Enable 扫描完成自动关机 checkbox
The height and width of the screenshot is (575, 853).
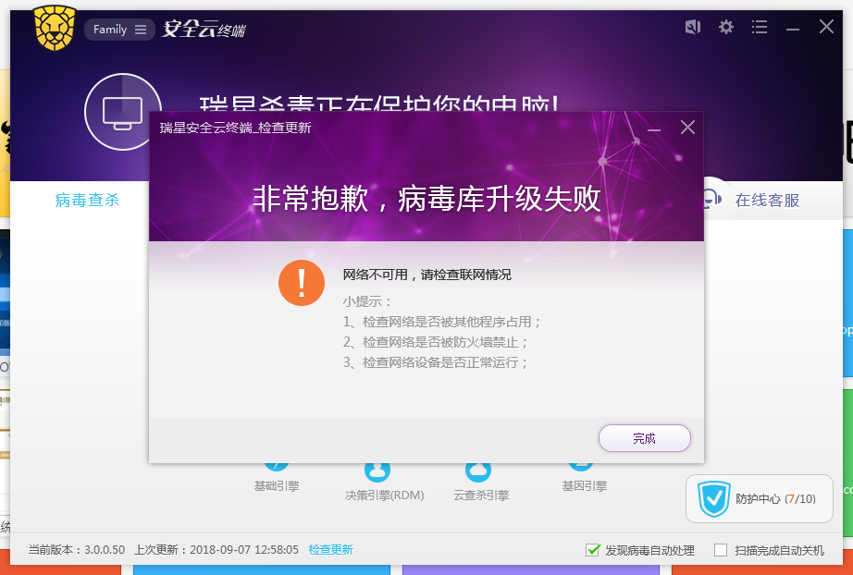721,550
